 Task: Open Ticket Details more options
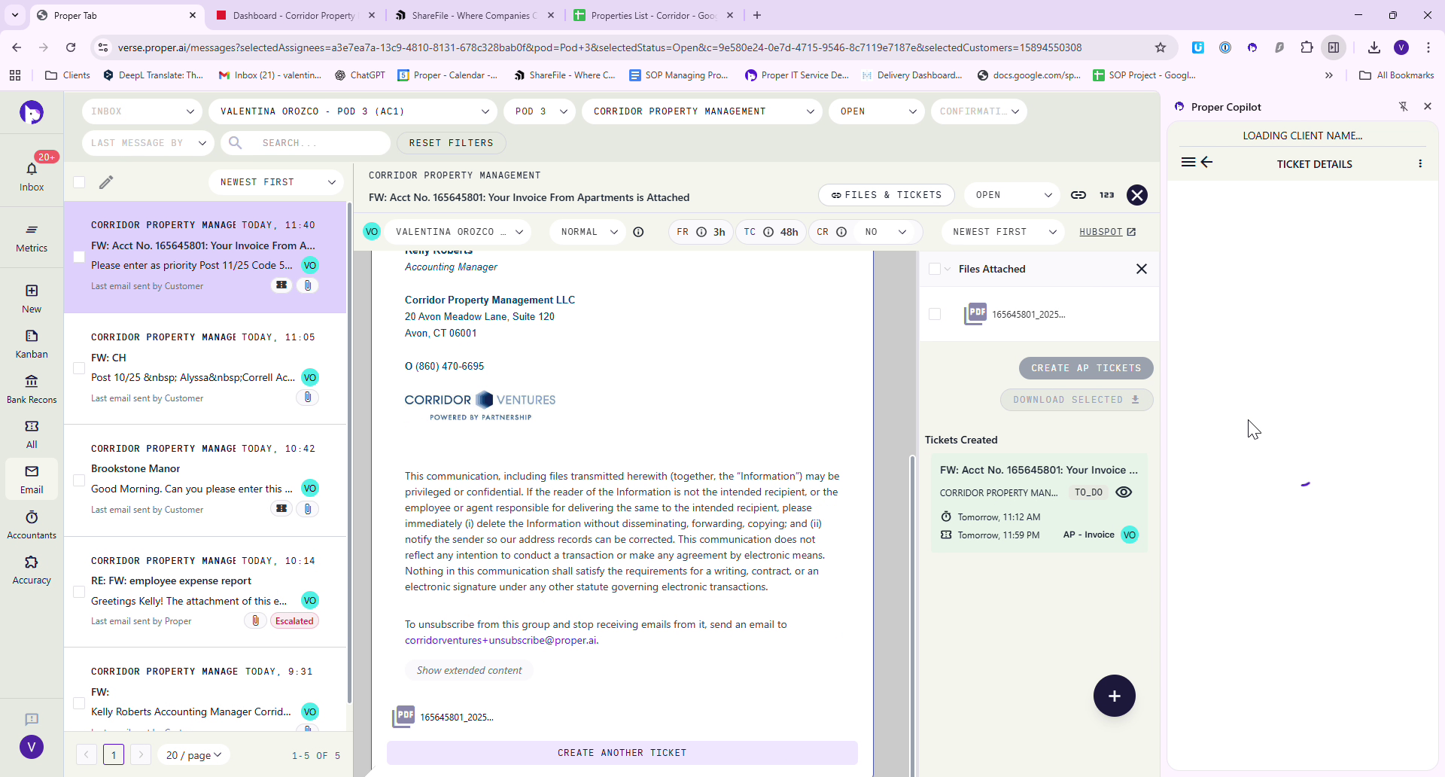(1420, 163)
